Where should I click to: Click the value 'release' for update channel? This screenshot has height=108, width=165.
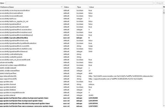92,85
